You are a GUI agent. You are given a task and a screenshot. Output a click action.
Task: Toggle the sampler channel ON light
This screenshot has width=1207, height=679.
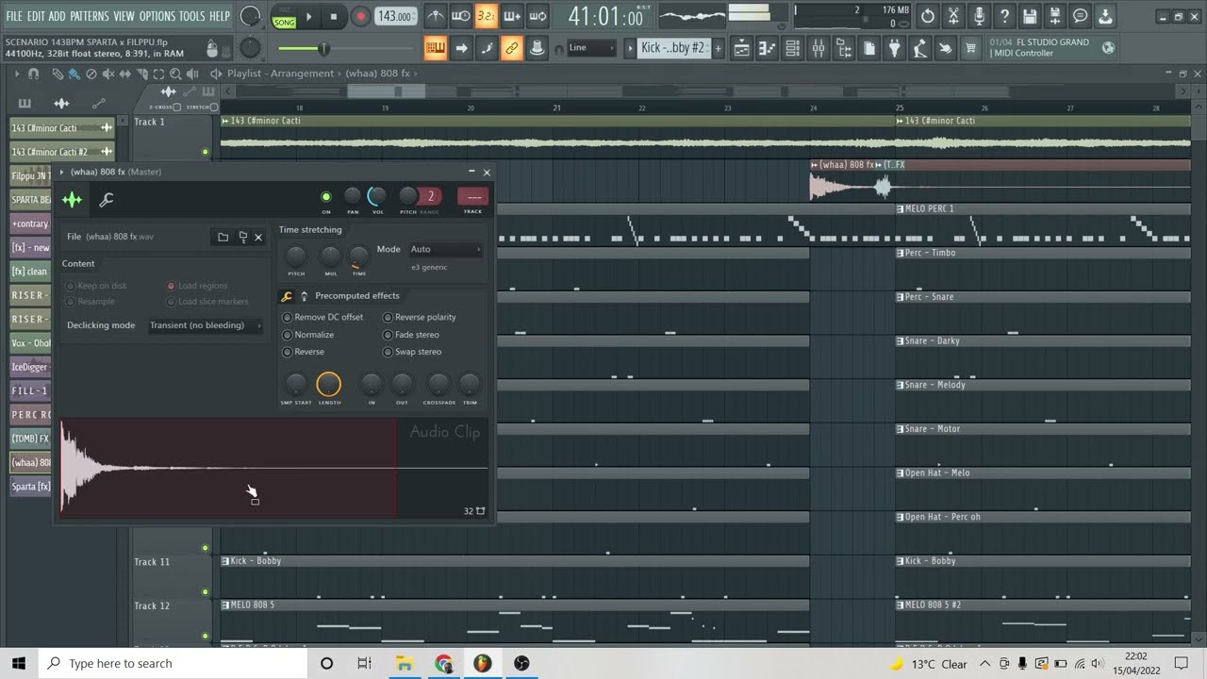pyautogui.click(x=326, y=196)
